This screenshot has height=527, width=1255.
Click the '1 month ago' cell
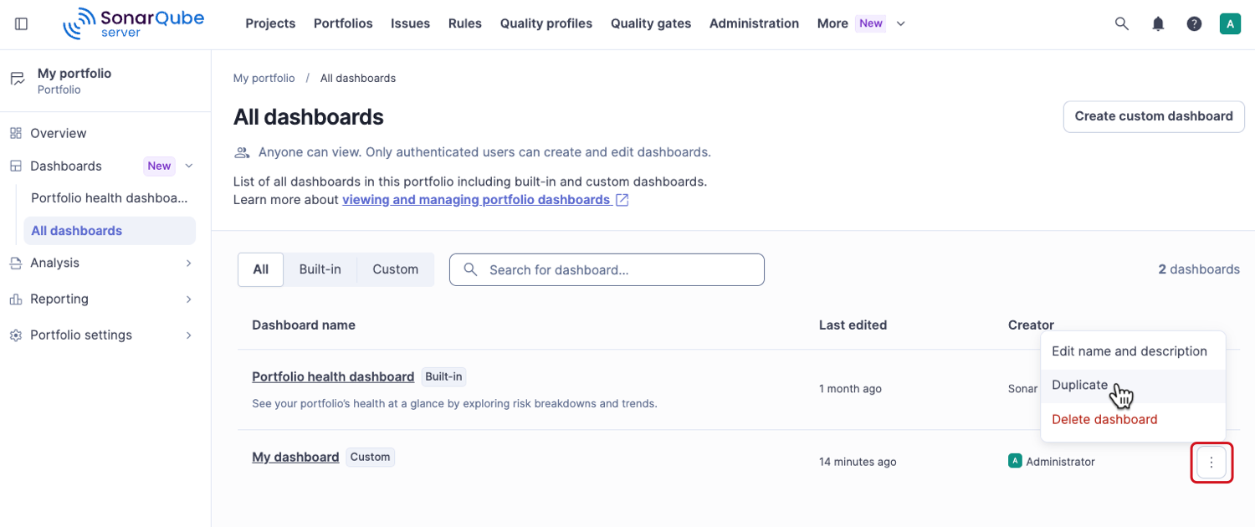coord(850,389)
